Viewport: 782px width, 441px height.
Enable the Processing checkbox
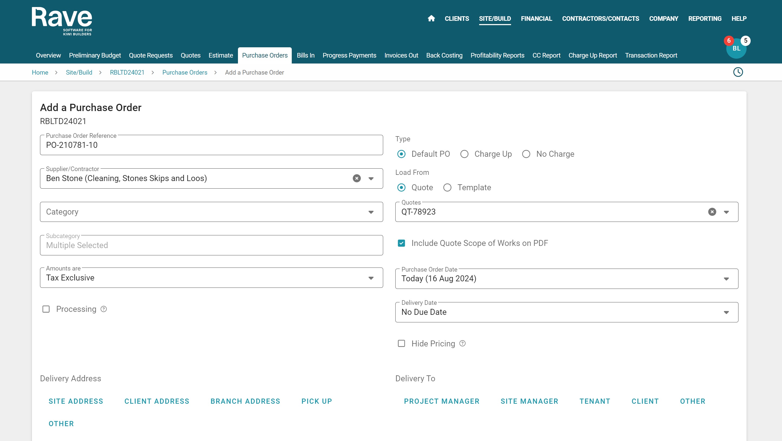(x=46, y=309)
